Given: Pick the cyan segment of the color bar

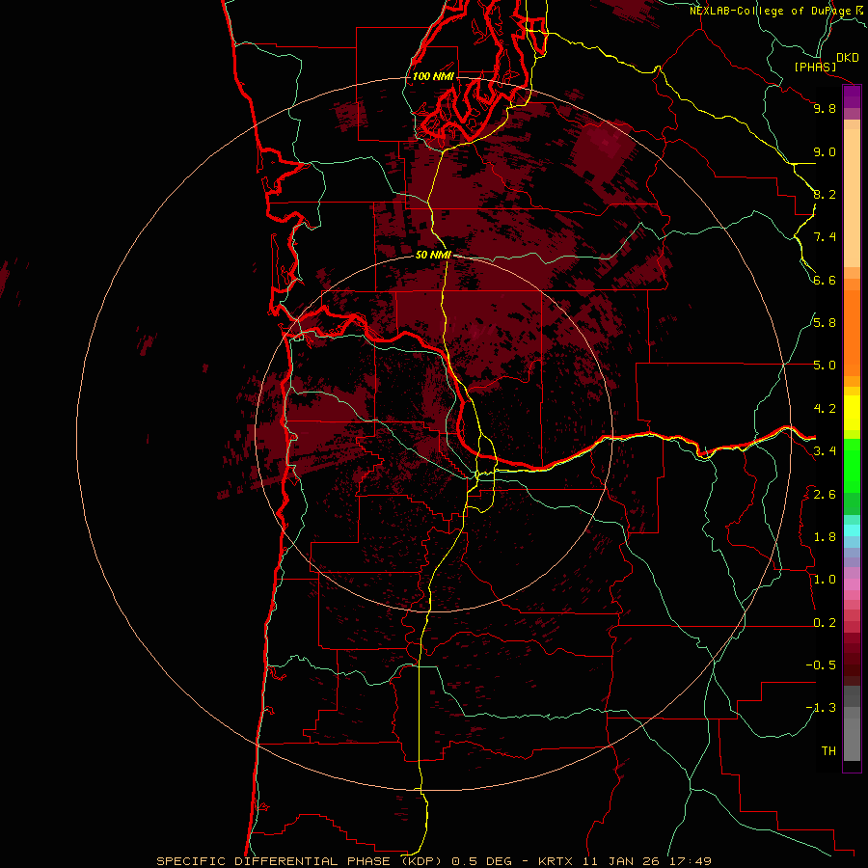Looking at the screenshot, I should (852, 530).
